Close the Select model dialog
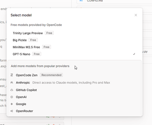This screenshot has height=125, width=152. pyautogui.click(x=136, y=15)
